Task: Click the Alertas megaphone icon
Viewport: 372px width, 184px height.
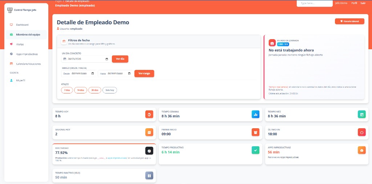Action: click(x=11, y=44)
